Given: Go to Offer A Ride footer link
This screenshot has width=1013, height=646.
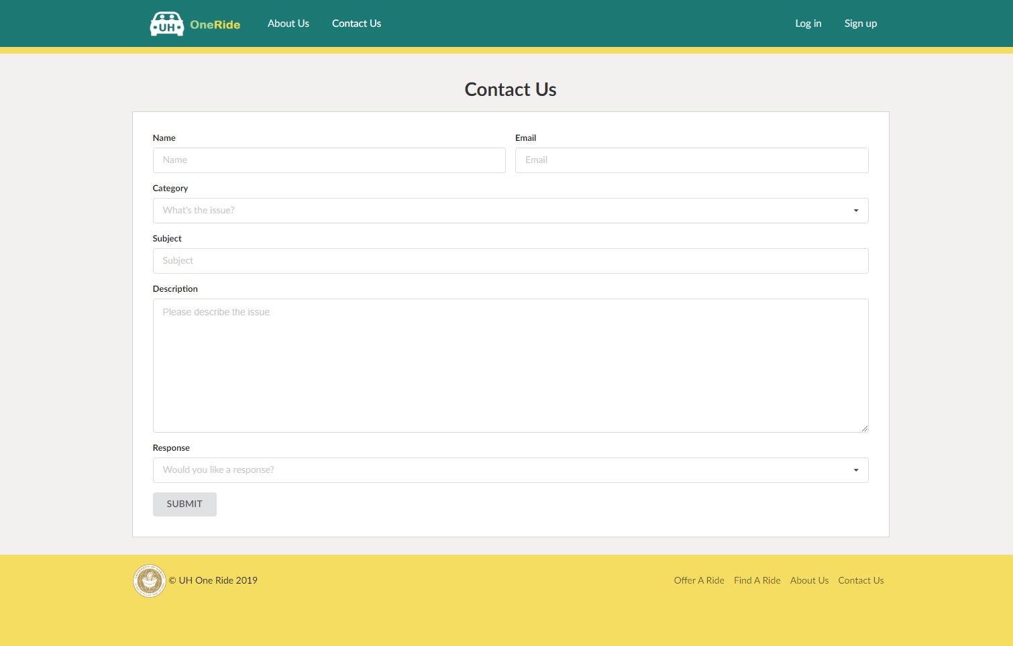Looking at the screenshot, I should pos(698,581).
